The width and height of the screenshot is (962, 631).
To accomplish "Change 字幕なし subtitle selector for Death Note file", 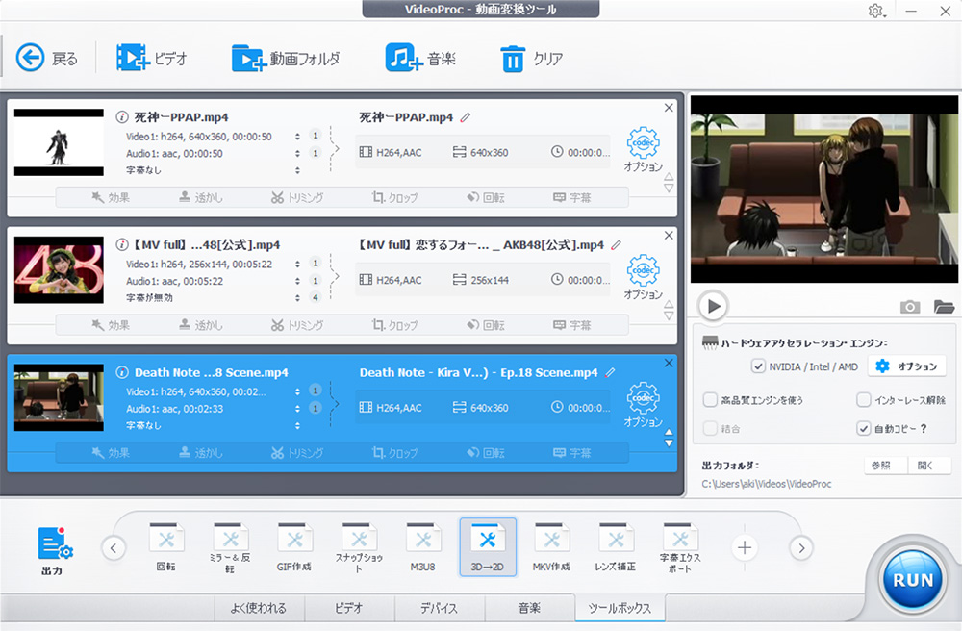I will 297,425.
